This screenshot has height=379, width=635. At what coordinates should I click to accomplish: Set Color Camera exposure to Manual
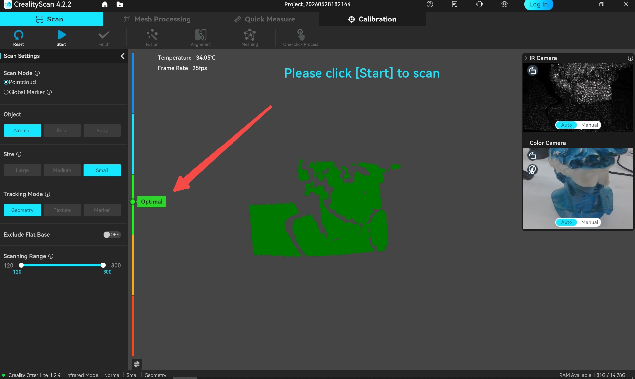tap(589, 222)
